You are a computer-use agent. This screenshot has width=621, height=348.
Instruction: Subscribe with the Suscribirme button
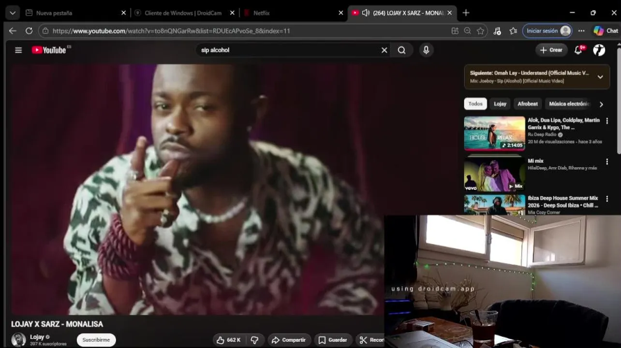click(x=96, y=340)
